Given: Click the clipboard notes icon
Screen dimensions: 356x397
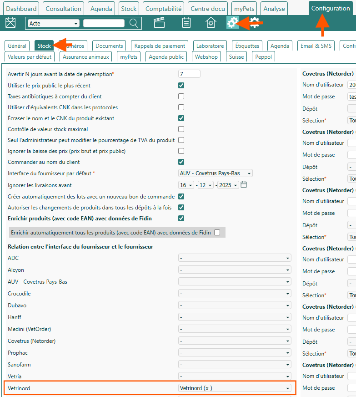Looking at the screenshot, I should pyautogui.click(x=186, y=22).
